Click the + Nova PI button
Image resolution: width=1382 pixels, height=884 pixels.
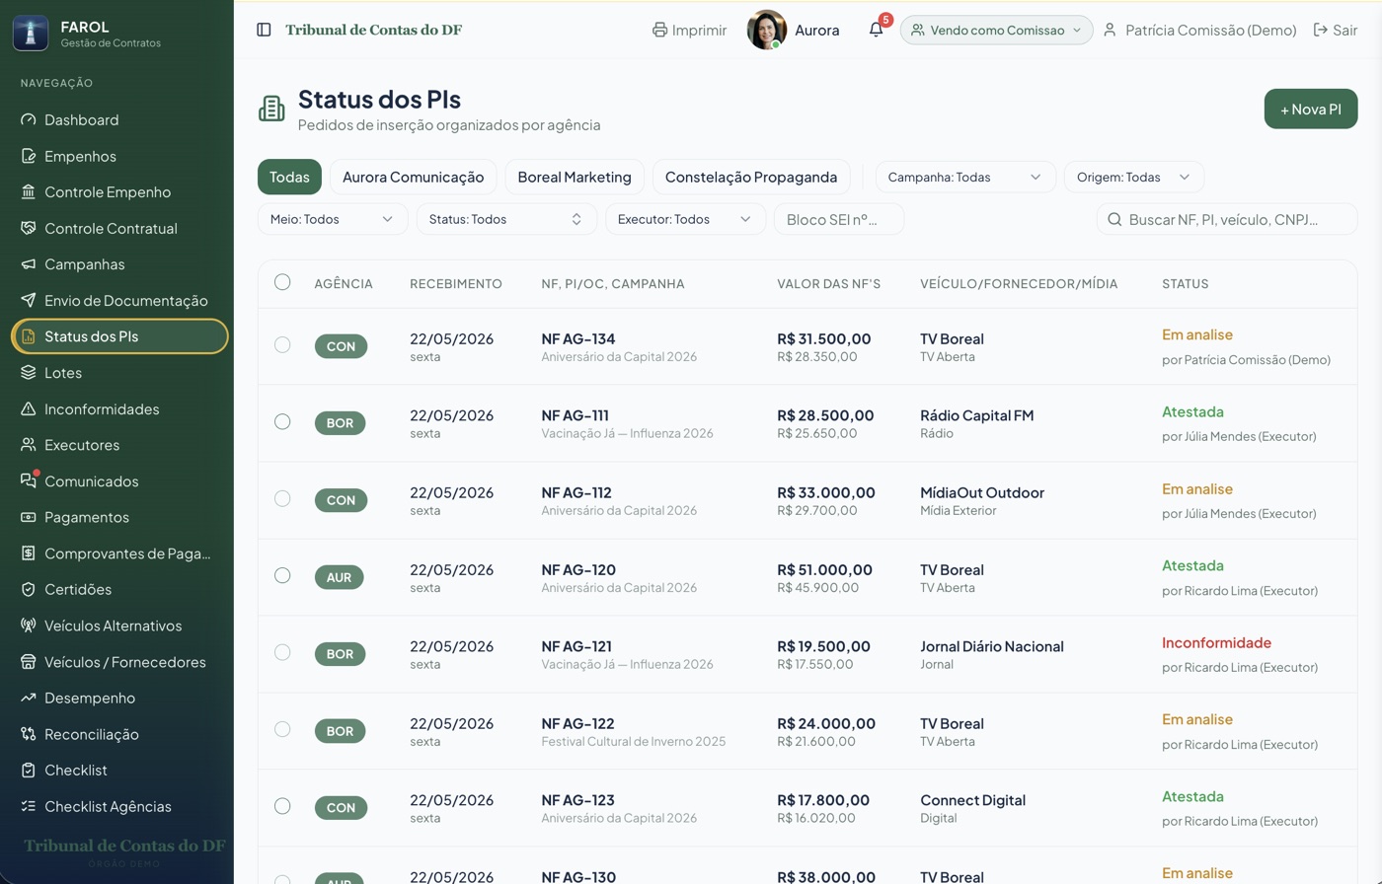(1311, 109)
